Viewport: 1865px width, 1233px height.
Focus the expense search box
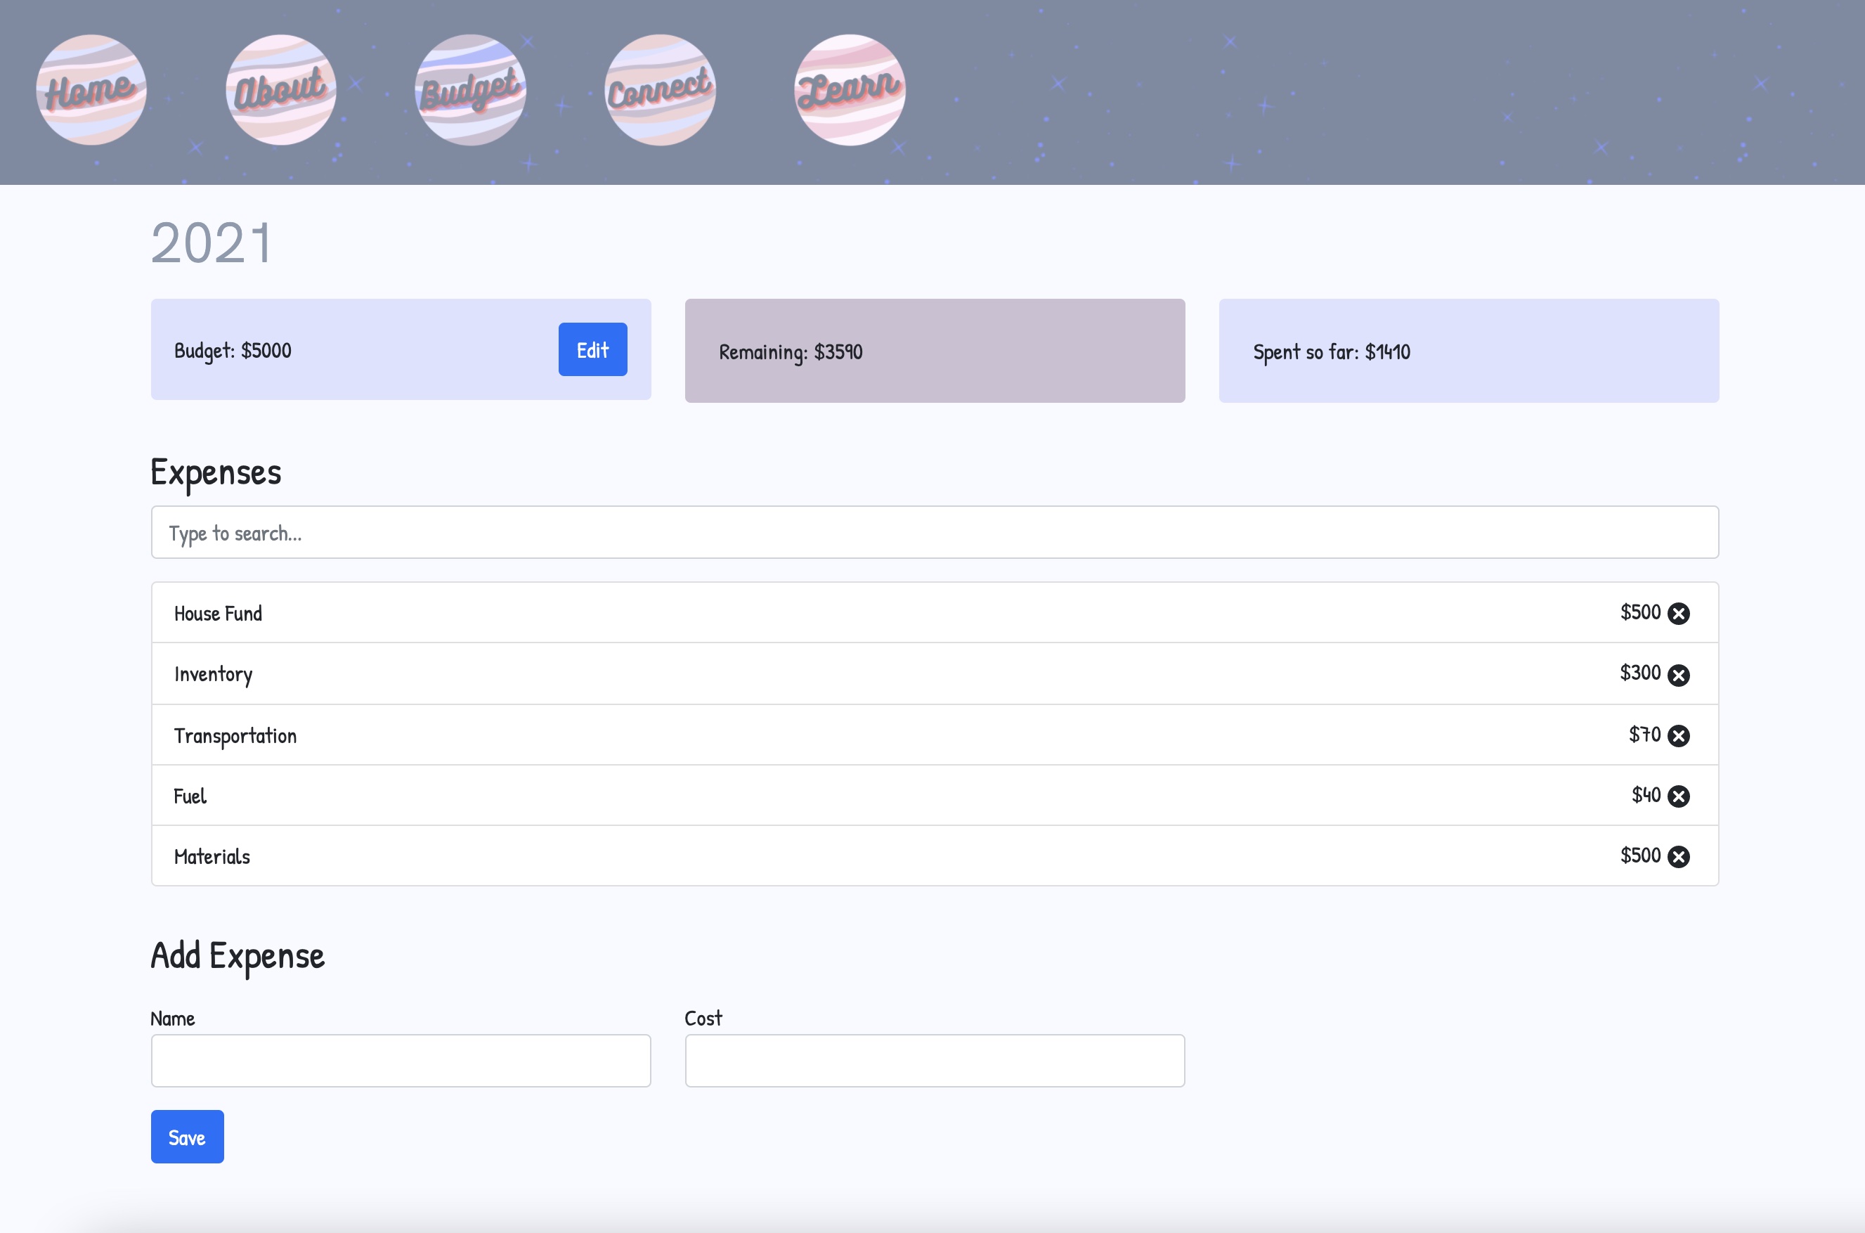(935, 532)
